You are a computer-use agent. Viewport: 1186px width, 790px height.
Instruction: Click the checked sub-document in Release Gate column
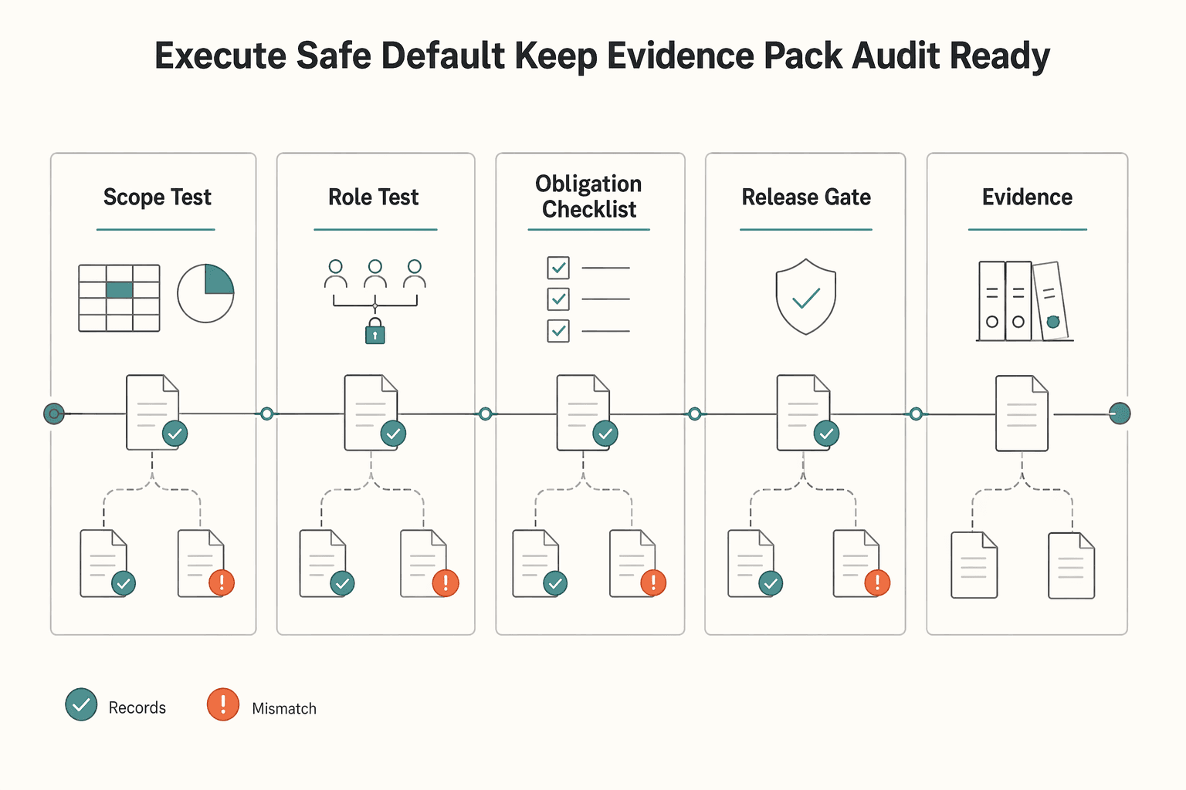[x=755, y=563]
